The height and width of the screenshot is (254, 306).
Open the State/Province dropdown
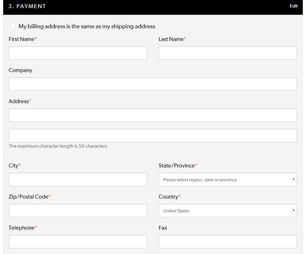pyautogui.click(x=228, y=179)
